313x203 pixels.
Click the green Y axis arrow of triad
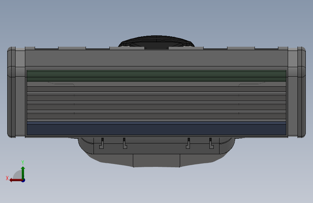[x=23, y=173]
